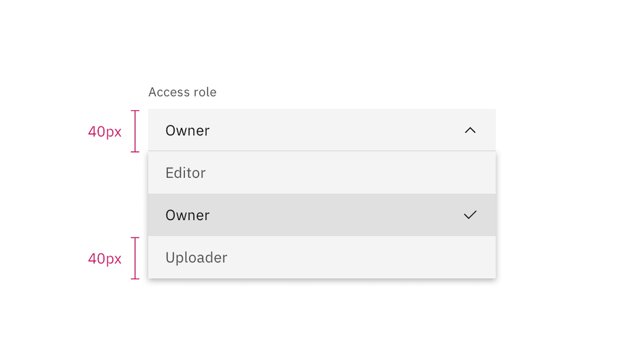Click the word Editor in the menu
This screenshot has width=644, height=362.
pos(186,173)
